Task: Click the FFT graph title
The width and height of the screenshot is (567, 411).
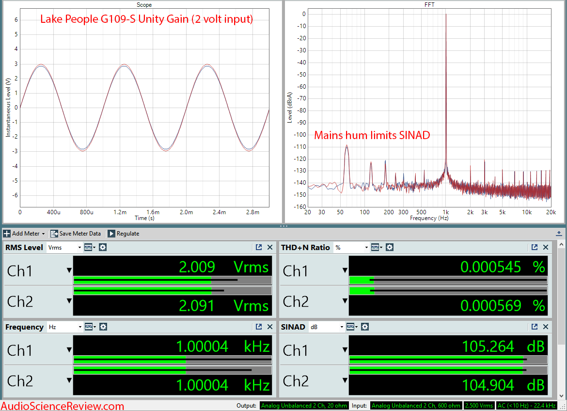Action: tap(429, 5)
